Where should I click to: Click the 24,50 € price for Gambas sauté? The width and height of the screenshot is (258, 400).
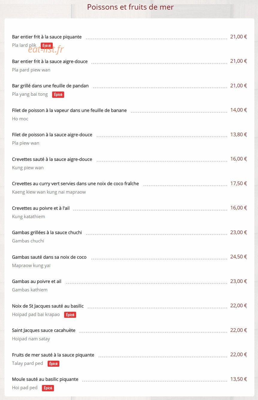[239, 257]
